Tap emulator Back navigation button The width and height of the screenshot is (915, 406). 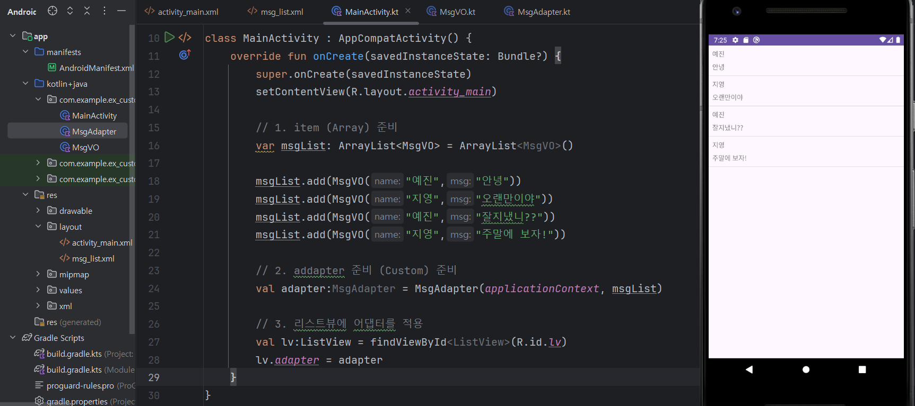tap(749, 369)
